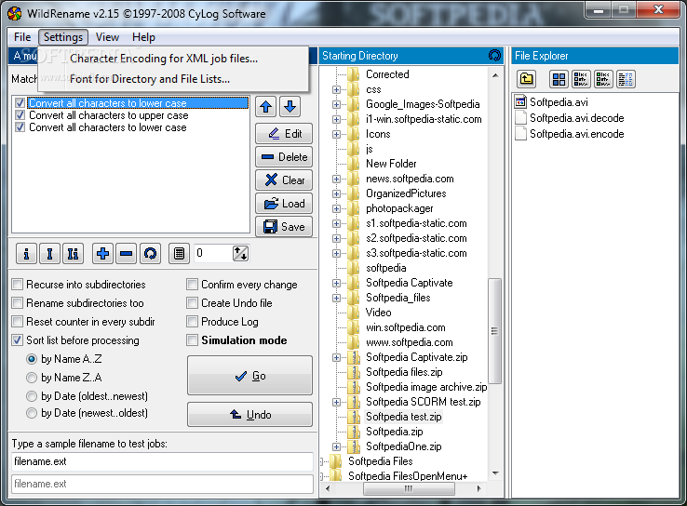
Task: Select Softpedia test.zip archive
Action: click(403, 417)
